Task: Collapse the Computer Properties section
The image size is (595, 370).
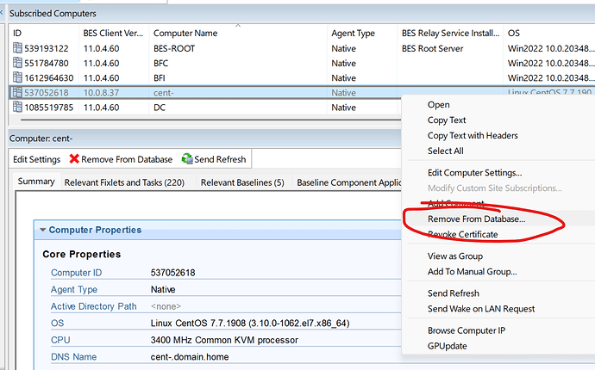Action: tap(43, 230)
